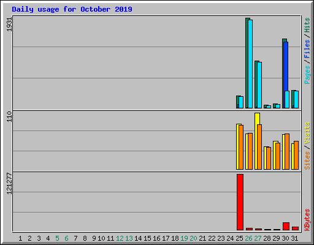Click day label 10 on the x-axis
Viewport: 314px width, 245px height.
(101, 238)
